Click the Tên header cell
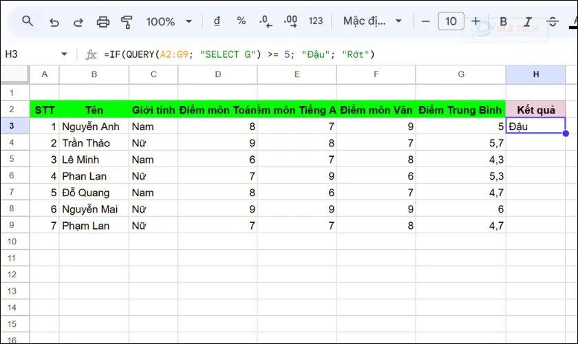 tap(94, 109)
